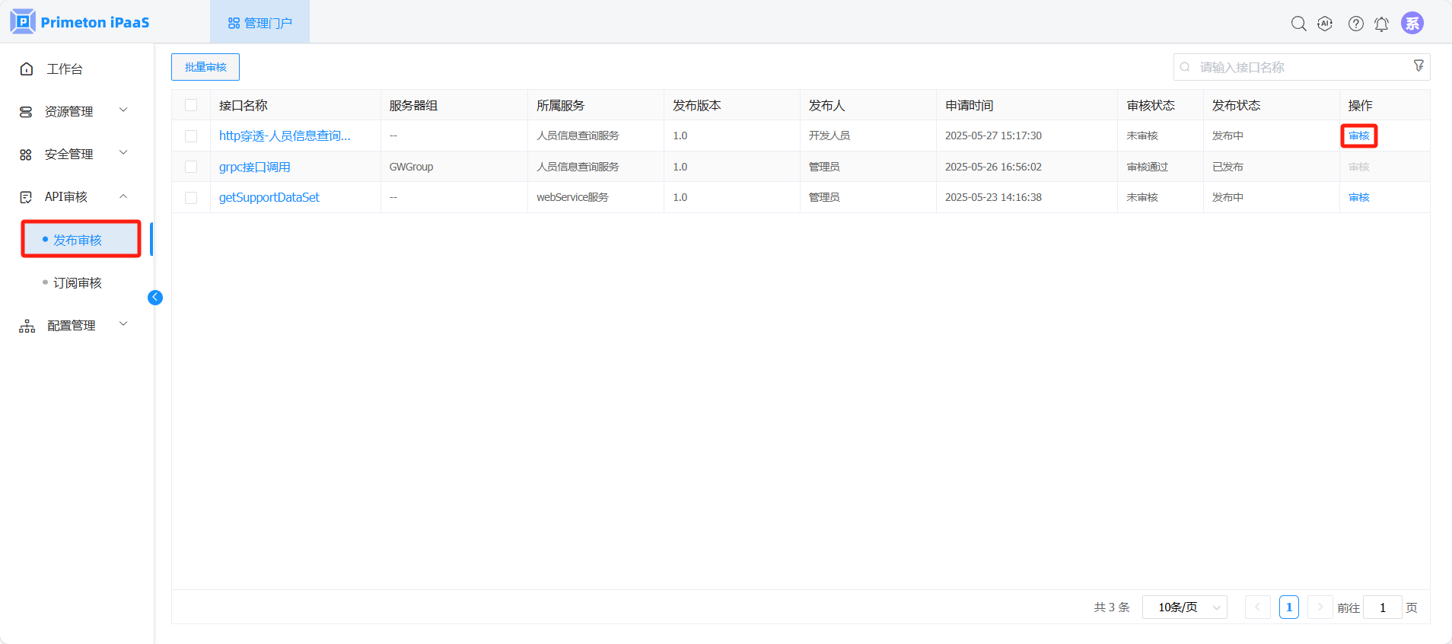Expand the 配置管理 menu

(73, 326)
